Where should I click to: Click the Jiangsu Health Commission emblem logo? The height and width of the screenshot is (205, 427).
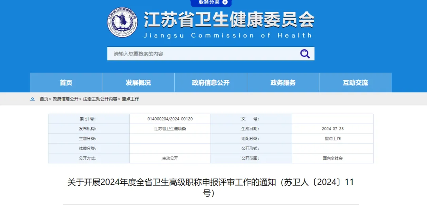pyautogui.click(x=123, y=23)
